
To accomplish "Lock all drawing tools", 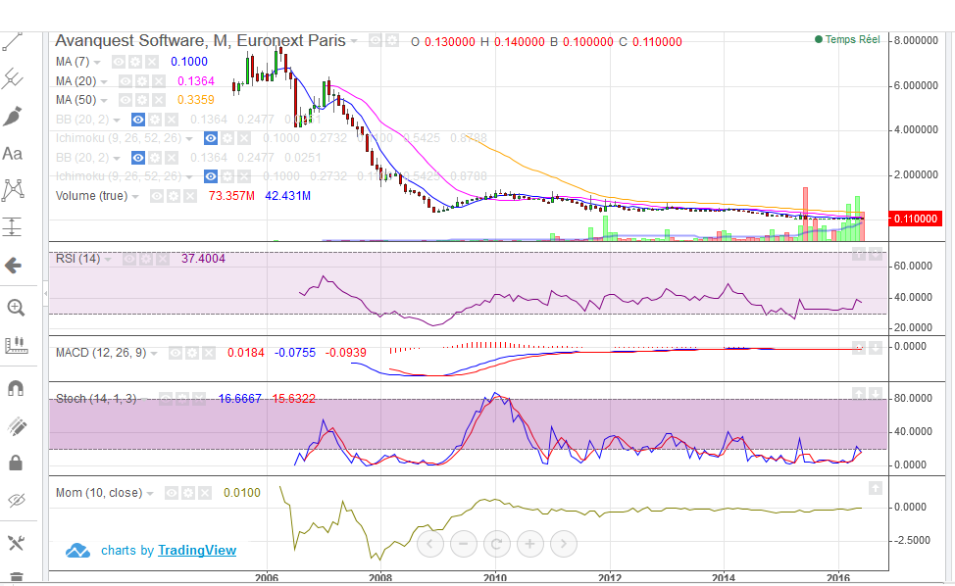I will [x=15, y=463].
